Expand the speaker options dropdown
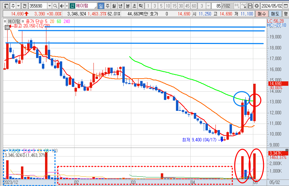The image size is (289, 186). 67,6
